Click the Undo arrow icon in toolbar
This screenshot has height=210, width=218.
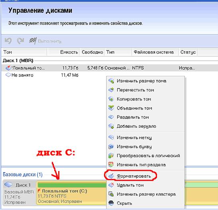click(x=8, y=41)
